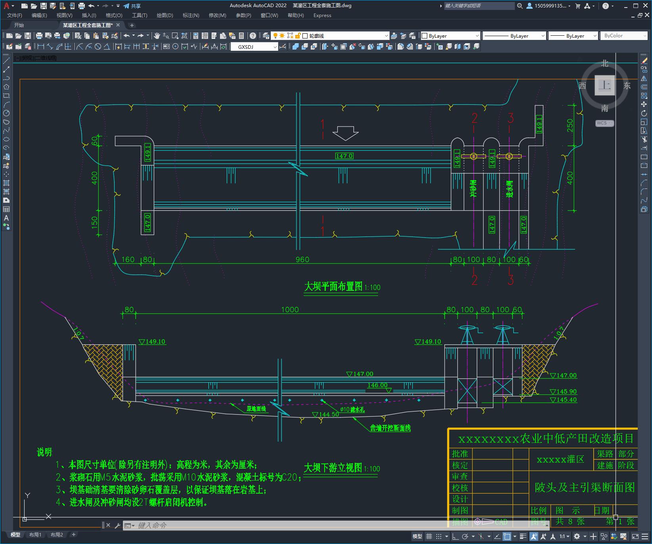Open the ByLayer lineweight dropdown
Screen dimensions: 652x544
point(595,36)
